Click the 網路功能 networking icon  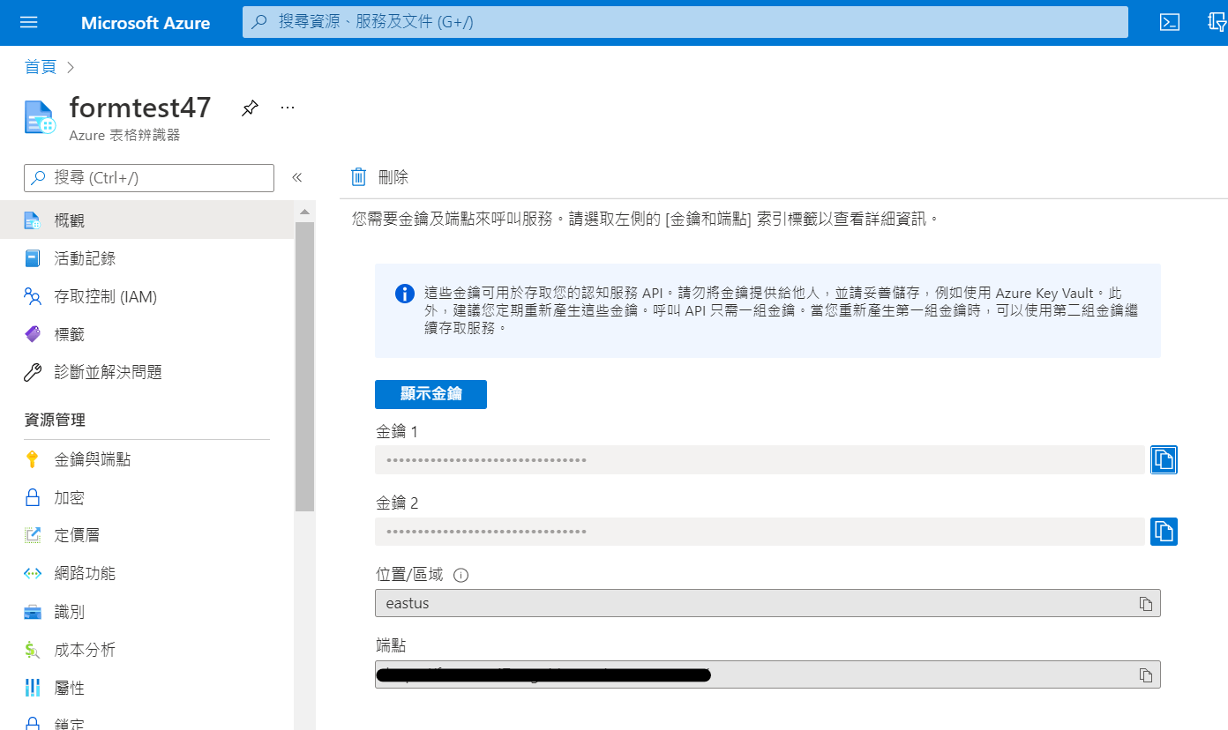click(33, 573)
